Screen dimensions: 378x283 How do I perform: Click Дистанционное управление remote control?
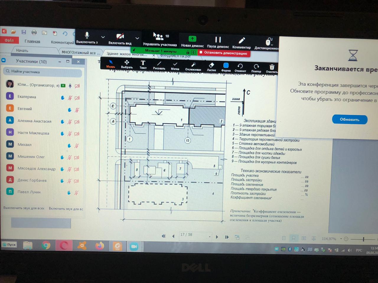[267, 44]
